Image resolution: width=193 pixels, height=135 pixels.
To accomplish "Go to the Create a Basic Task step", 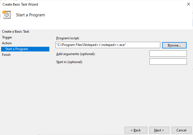I will tap(16, 32).
